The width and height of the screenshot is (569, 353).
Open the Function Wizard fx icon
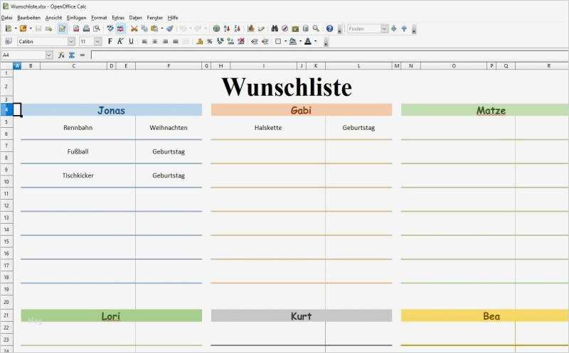pos(61,55)
